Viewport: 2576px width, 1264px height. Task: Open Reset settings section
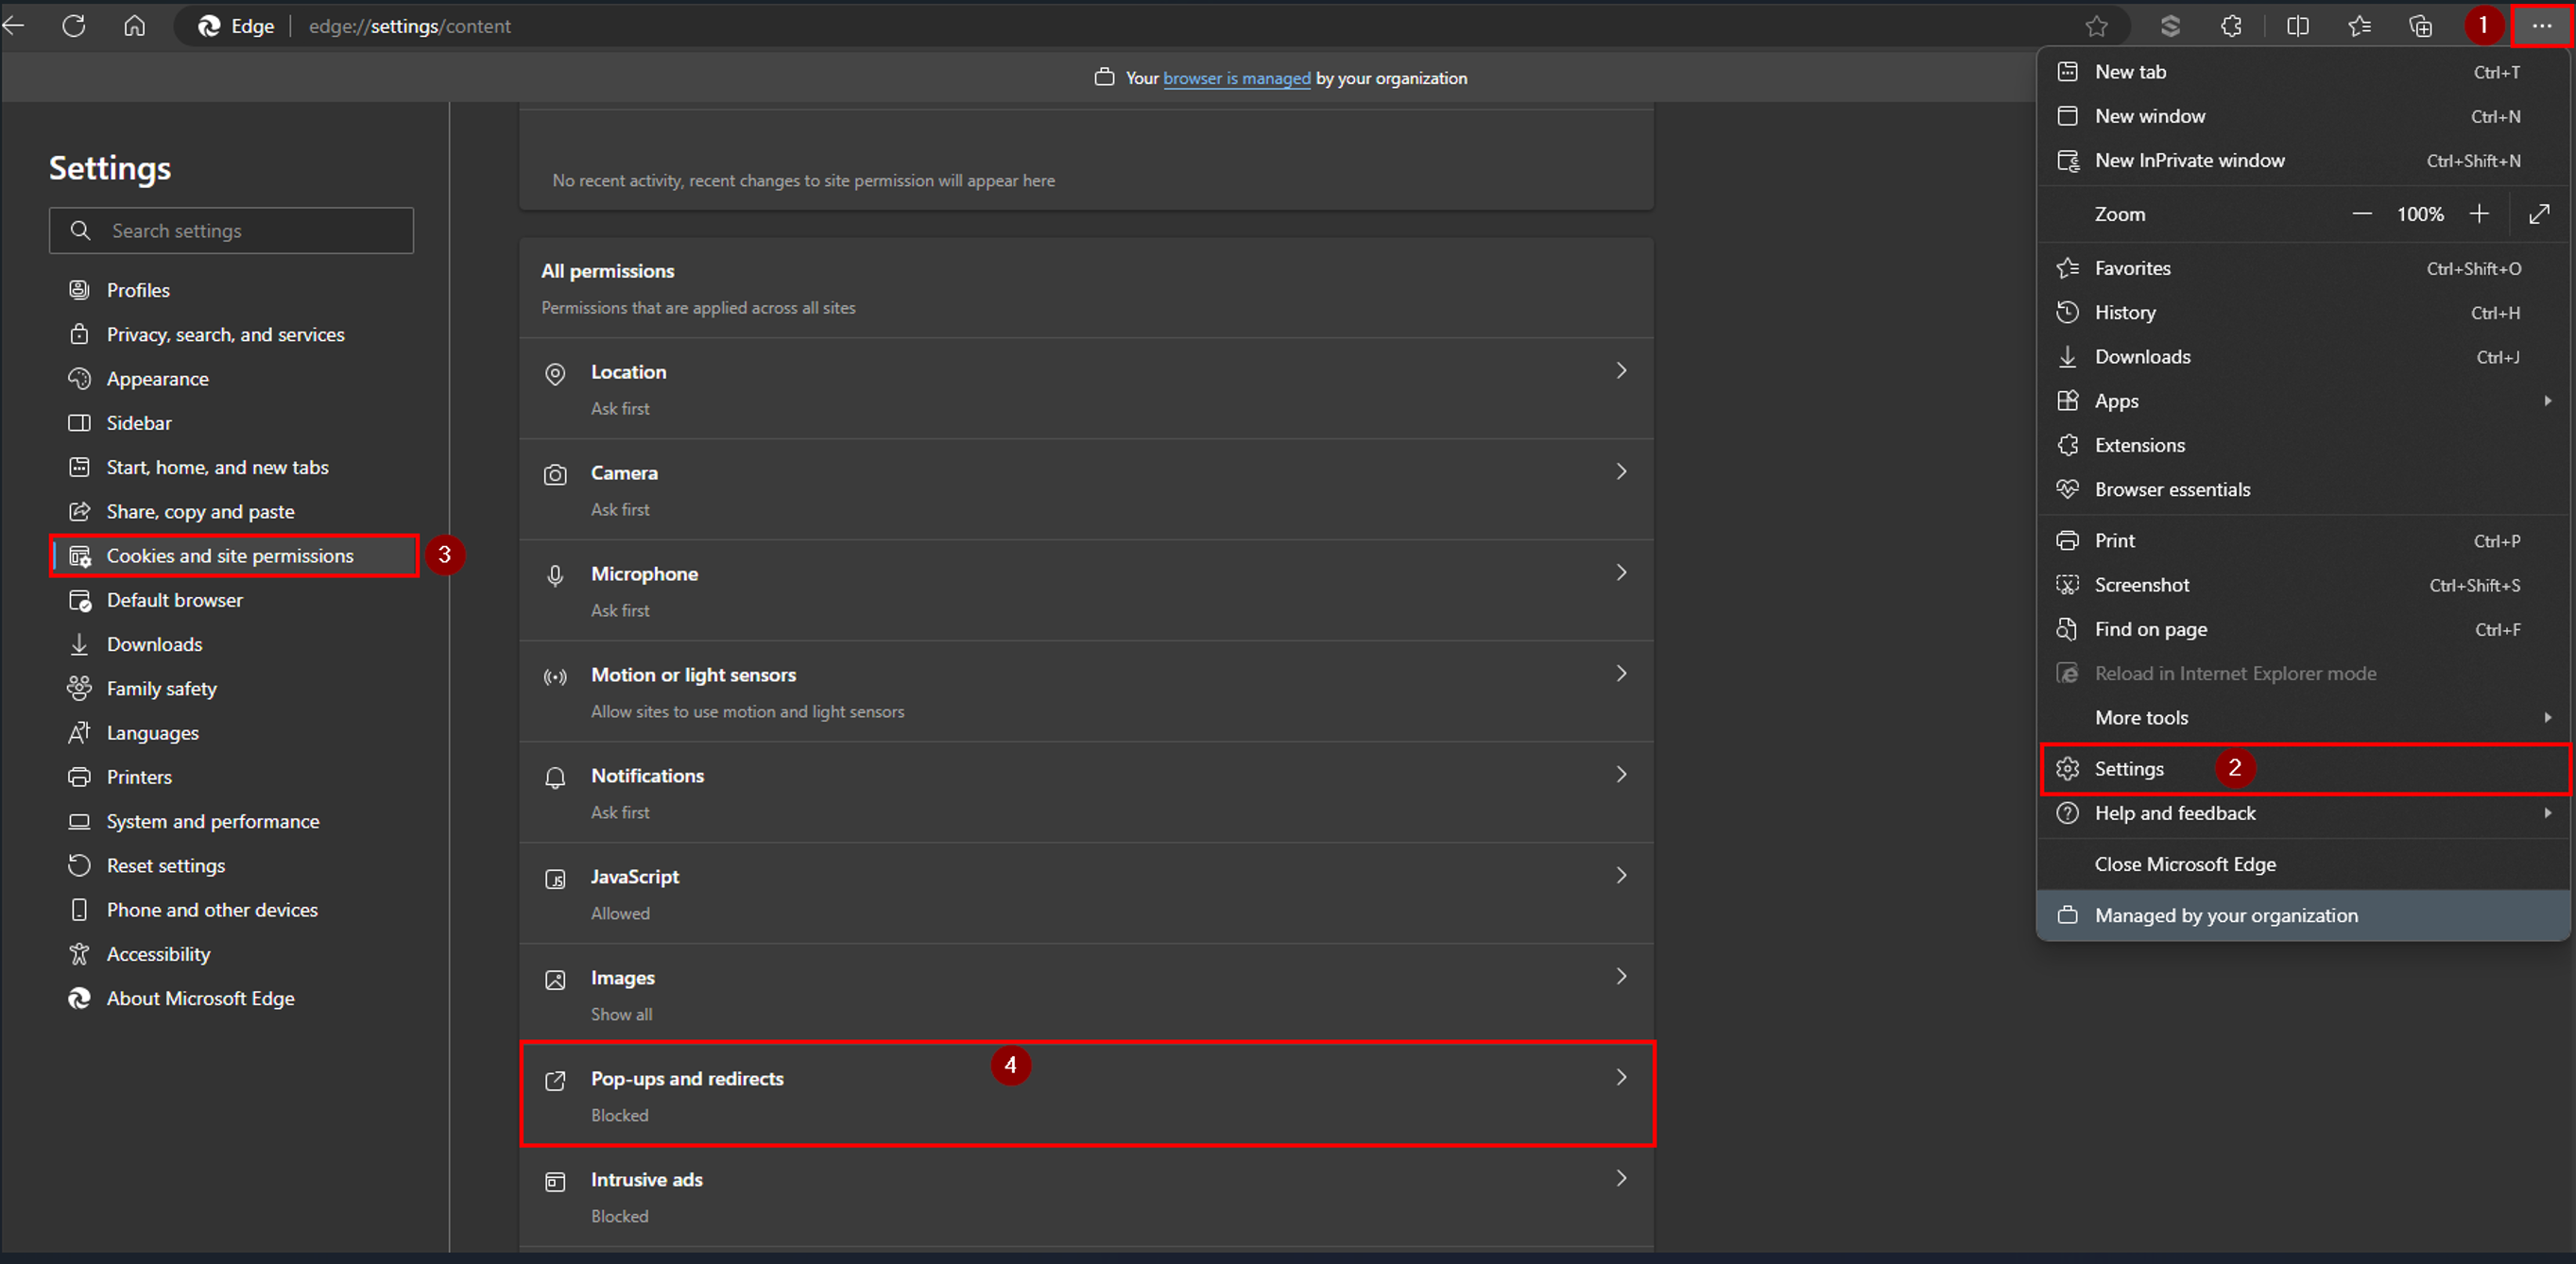(231, 866)
